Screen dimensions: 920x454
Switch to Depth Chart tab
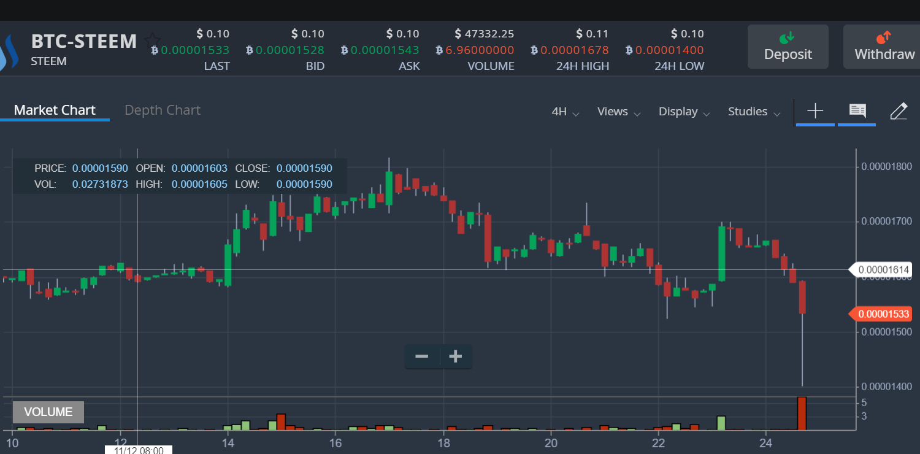163,110
